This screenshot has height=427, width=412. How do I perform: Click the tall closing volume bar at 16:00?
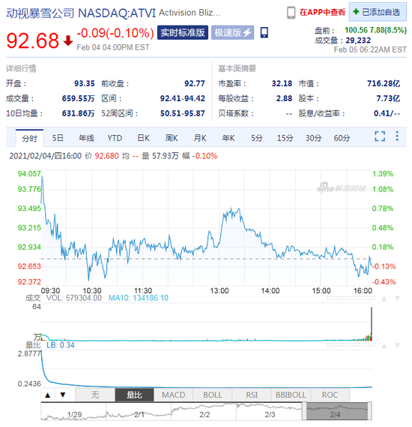(x=372, y=324)
